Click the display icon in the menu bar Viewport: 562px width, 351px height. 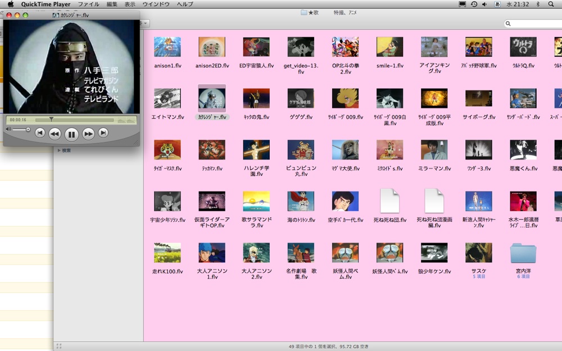pyautogui.click(x=463, y=4)
